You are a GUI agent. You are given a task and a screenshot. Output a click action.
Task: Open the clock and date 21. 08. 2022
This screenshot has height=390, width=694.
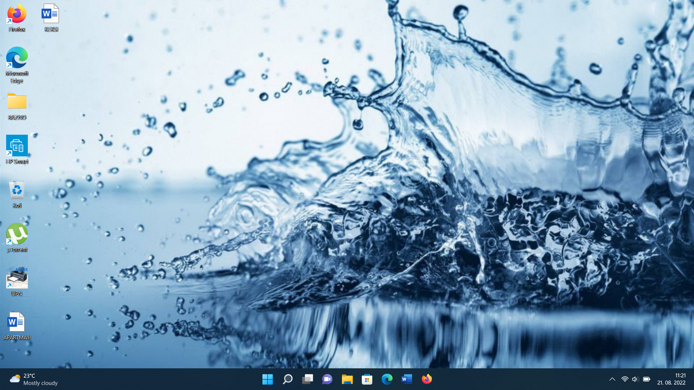[671, 379]
